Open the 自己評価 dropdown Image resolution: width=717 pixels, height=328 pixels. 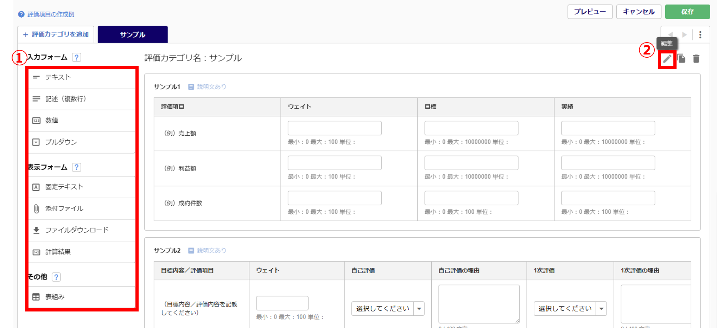pos(387,309)
